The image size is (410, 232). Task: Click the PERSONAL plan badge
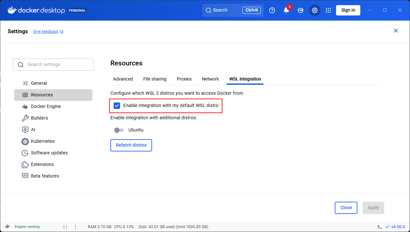click(x=77, y=10)
